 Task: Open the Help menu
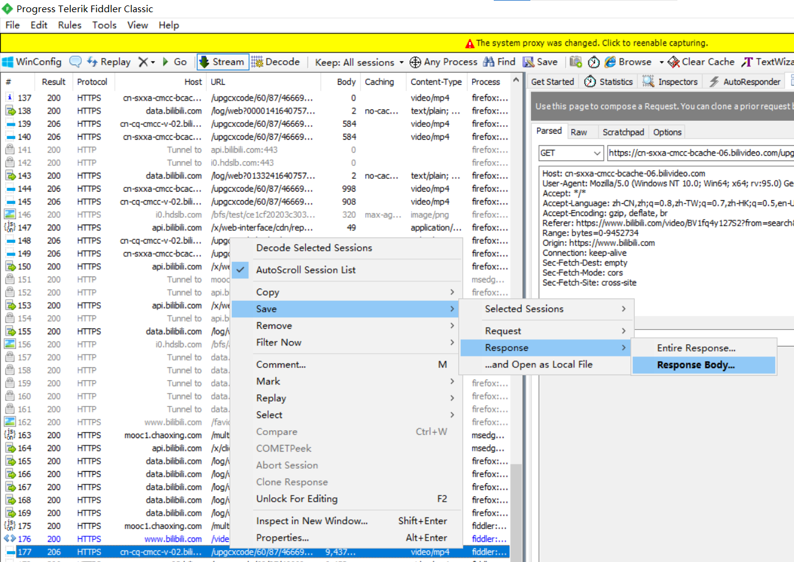tap(169, 25)
